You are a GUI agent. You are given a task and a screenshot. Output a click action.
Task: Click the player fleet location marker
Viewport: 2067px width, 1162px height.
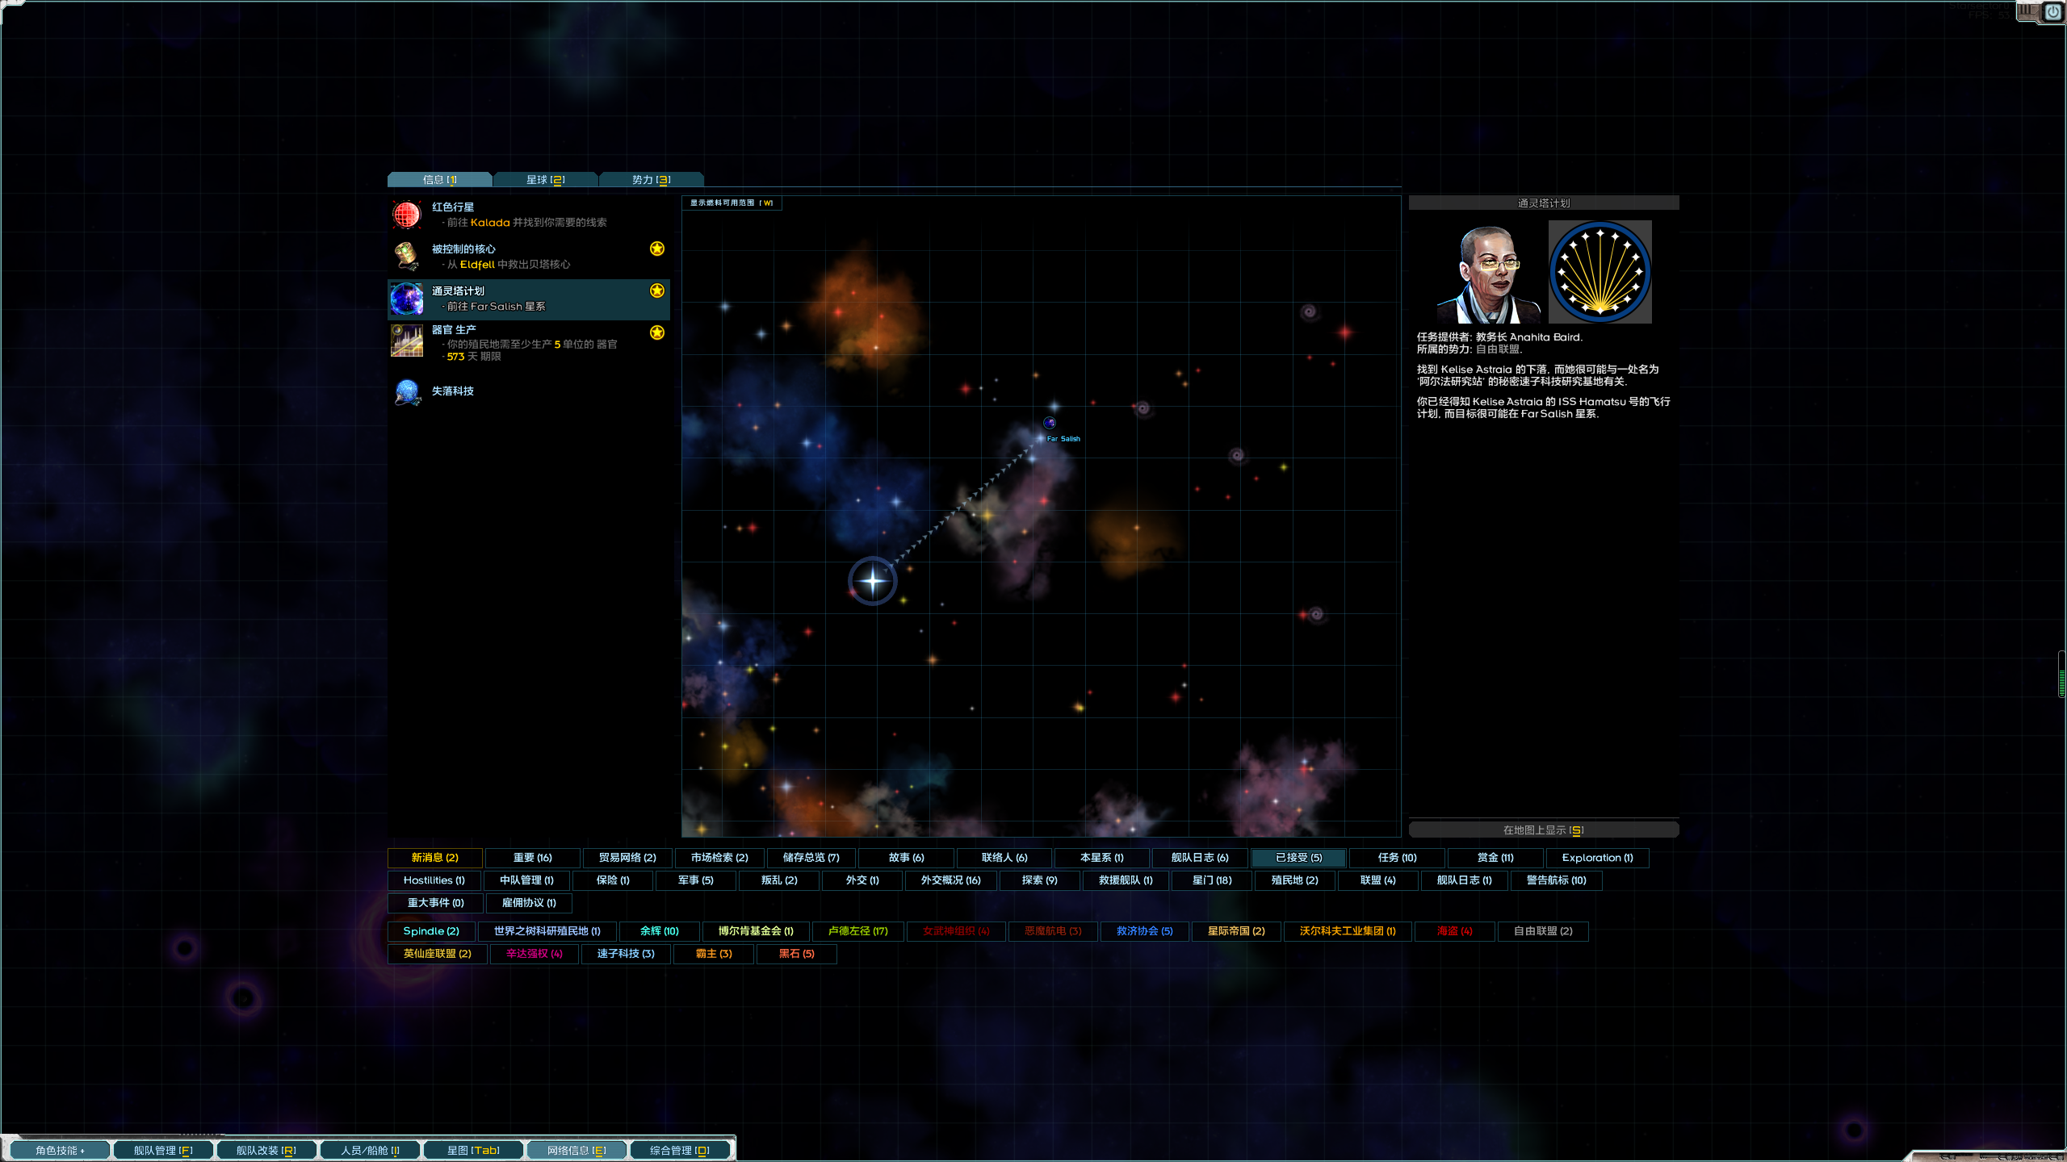click(872, 580)
